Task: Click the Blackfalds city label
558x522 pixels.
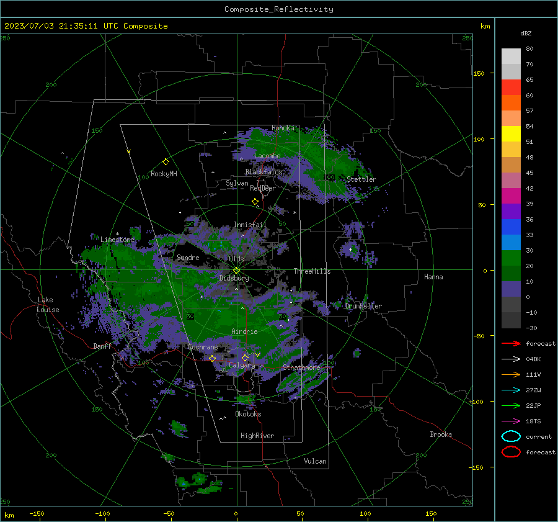Action: pyautogui.click(x=263, y=172)
